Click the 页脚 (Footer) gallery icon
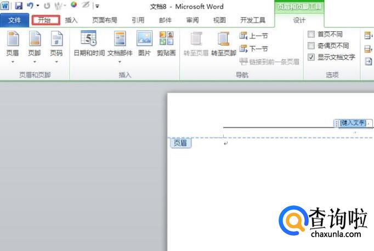374x251 pixels. point(35,38)
